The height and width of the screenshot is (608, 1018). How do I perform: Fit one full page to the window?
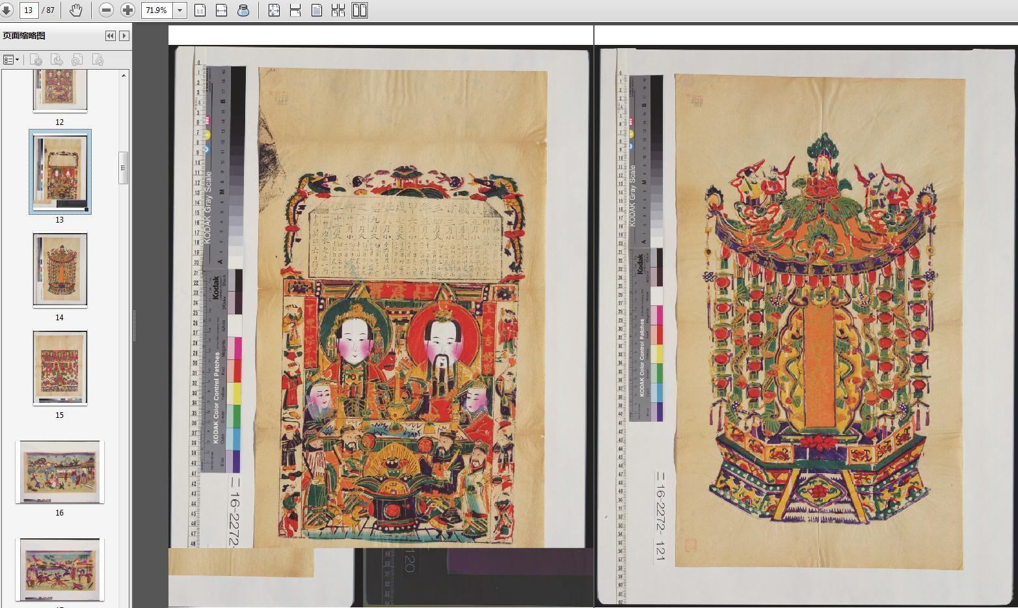[x=274, y=10]
